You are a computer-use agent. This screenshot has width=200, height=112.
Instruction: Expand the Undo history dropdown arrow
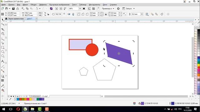(x=40, y=9)
